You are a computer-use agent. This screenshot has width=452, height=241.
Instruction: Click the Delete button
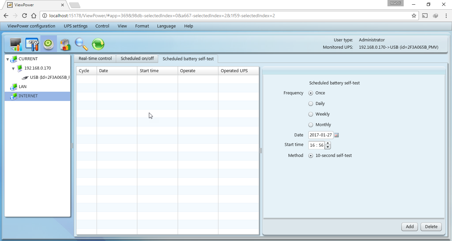click(x=431, y=227)
